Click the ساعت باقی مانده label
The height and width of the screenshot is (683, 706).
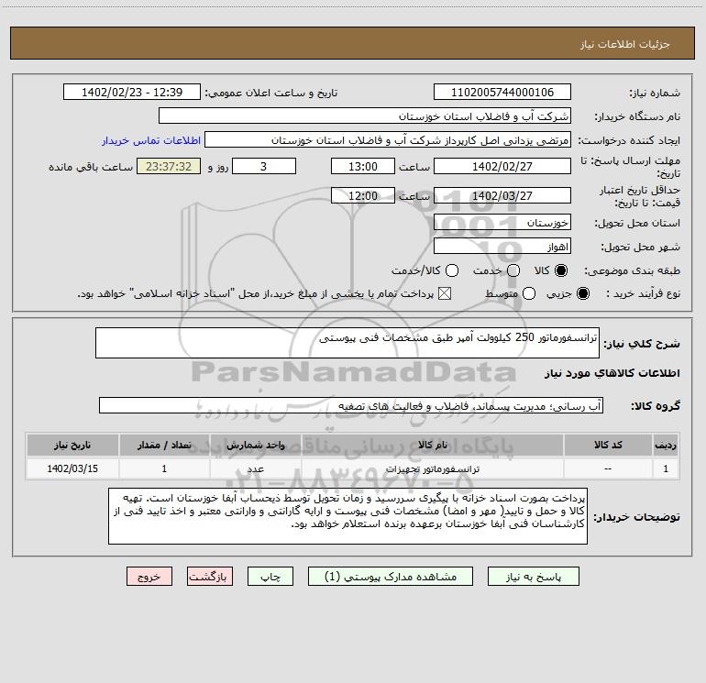click(91, 167)
